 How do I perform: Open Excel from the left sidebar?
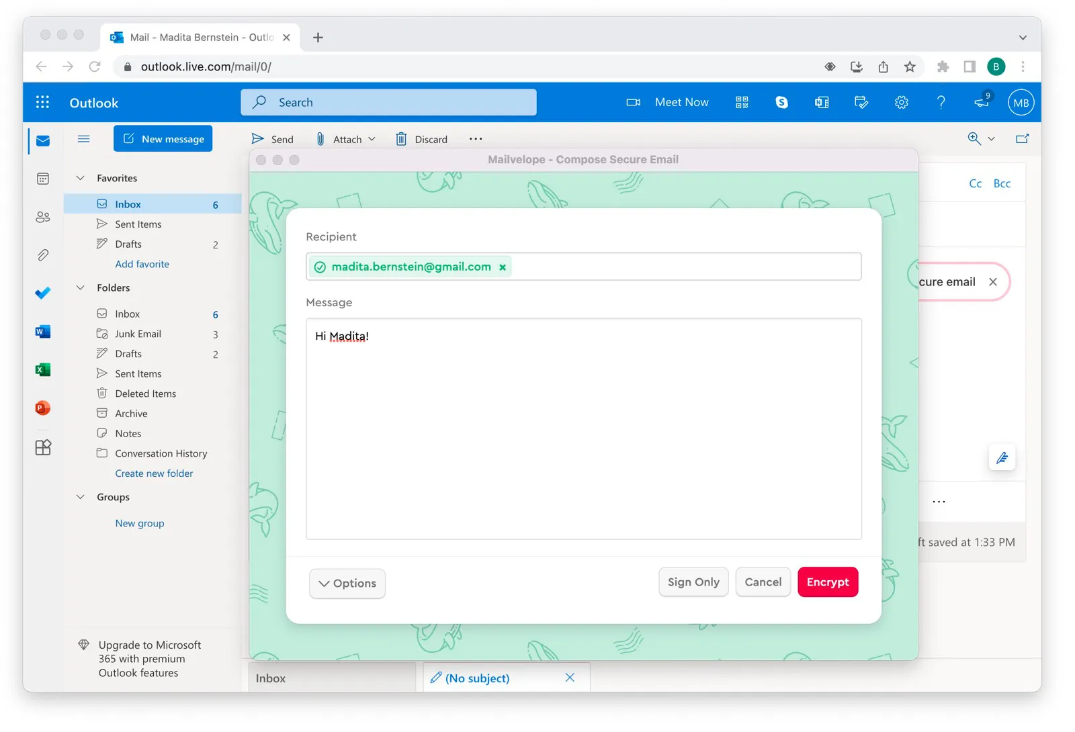coord(42,369)
